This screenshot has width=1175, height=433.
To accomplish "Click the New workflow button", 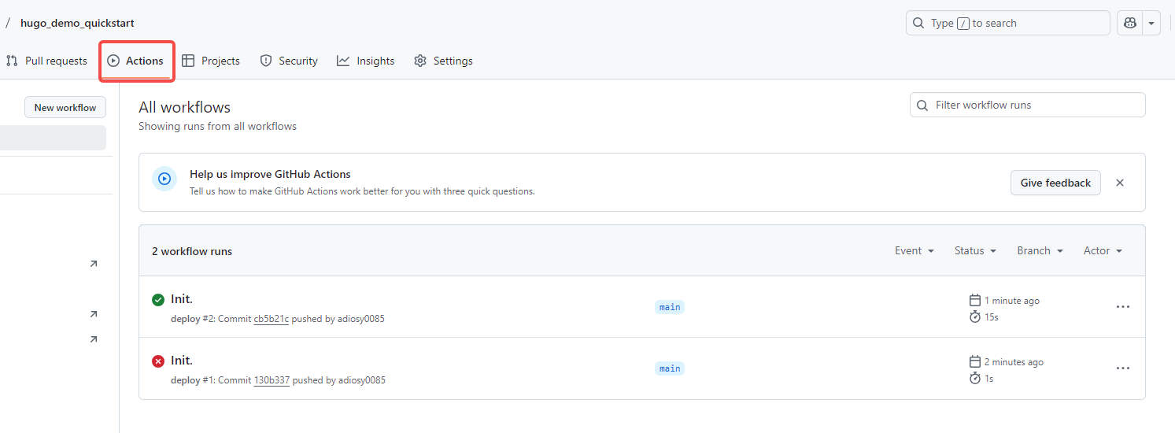I will coord(65,108).
